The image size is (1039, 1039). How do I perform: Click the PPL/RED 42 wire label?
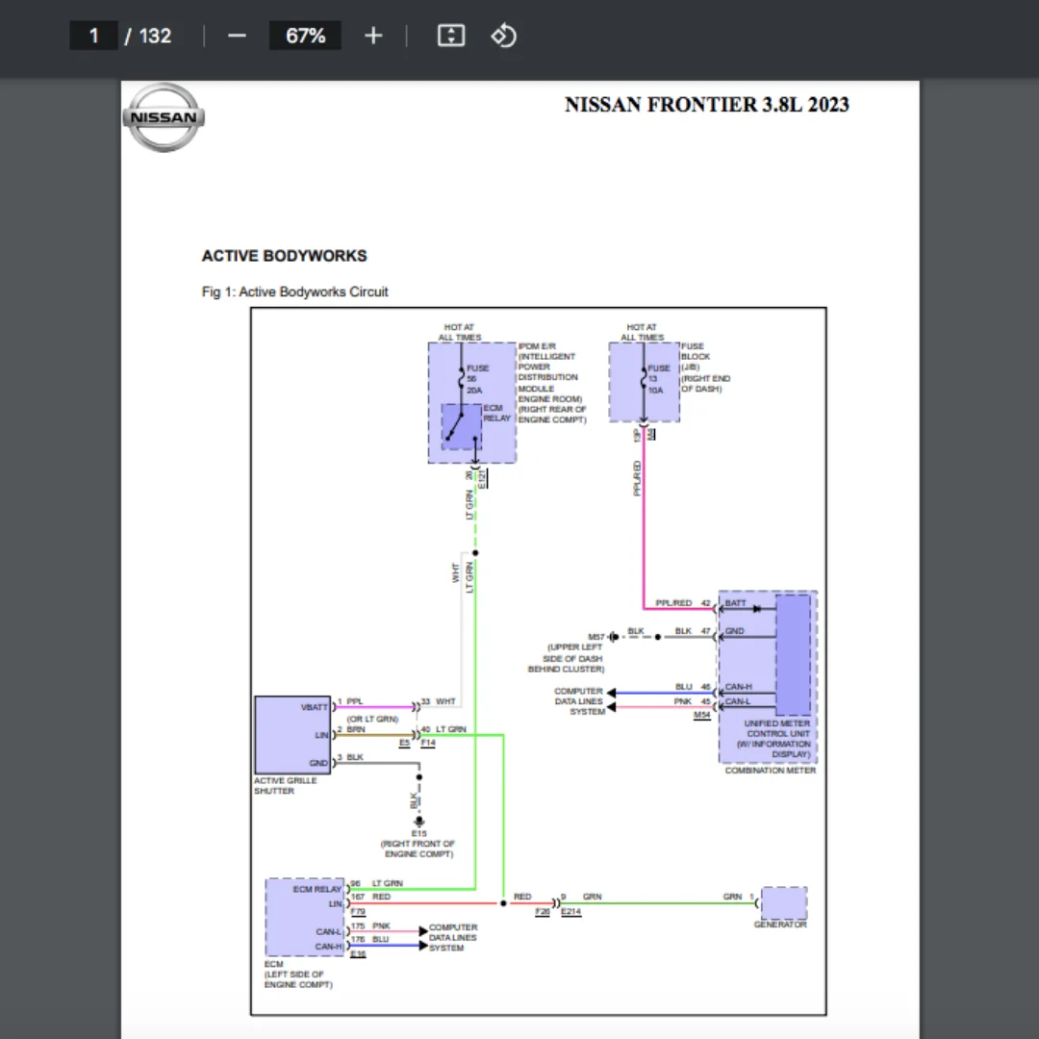point(682,603)
